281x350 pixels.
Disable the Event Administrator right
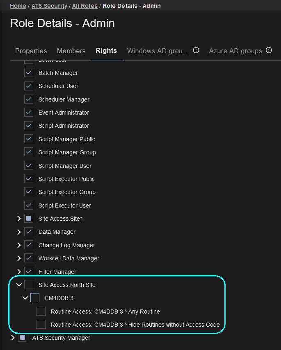coord(29,113)
